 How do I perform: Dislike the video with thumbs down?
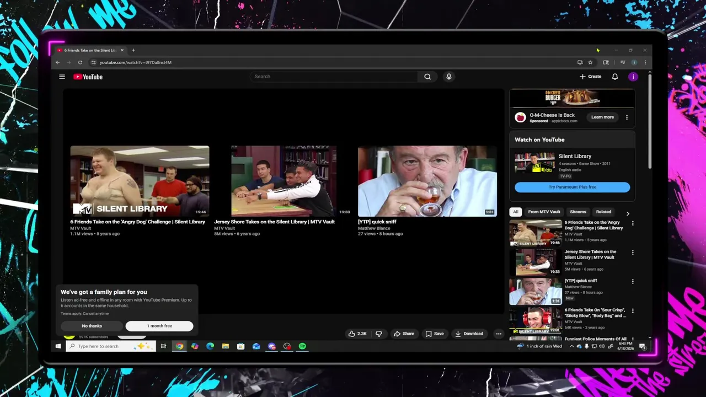click(379, 334)
